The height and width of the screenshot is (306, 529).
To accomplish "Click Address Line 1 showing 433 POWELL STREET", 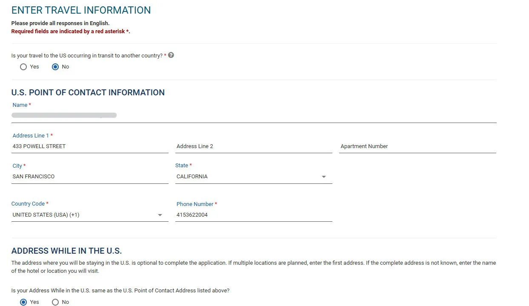I will tap(64, 146).
